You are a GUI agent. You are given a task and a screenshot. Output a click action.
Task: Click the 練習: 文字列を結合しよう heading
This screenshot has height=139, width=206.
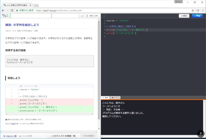[22, 25]
